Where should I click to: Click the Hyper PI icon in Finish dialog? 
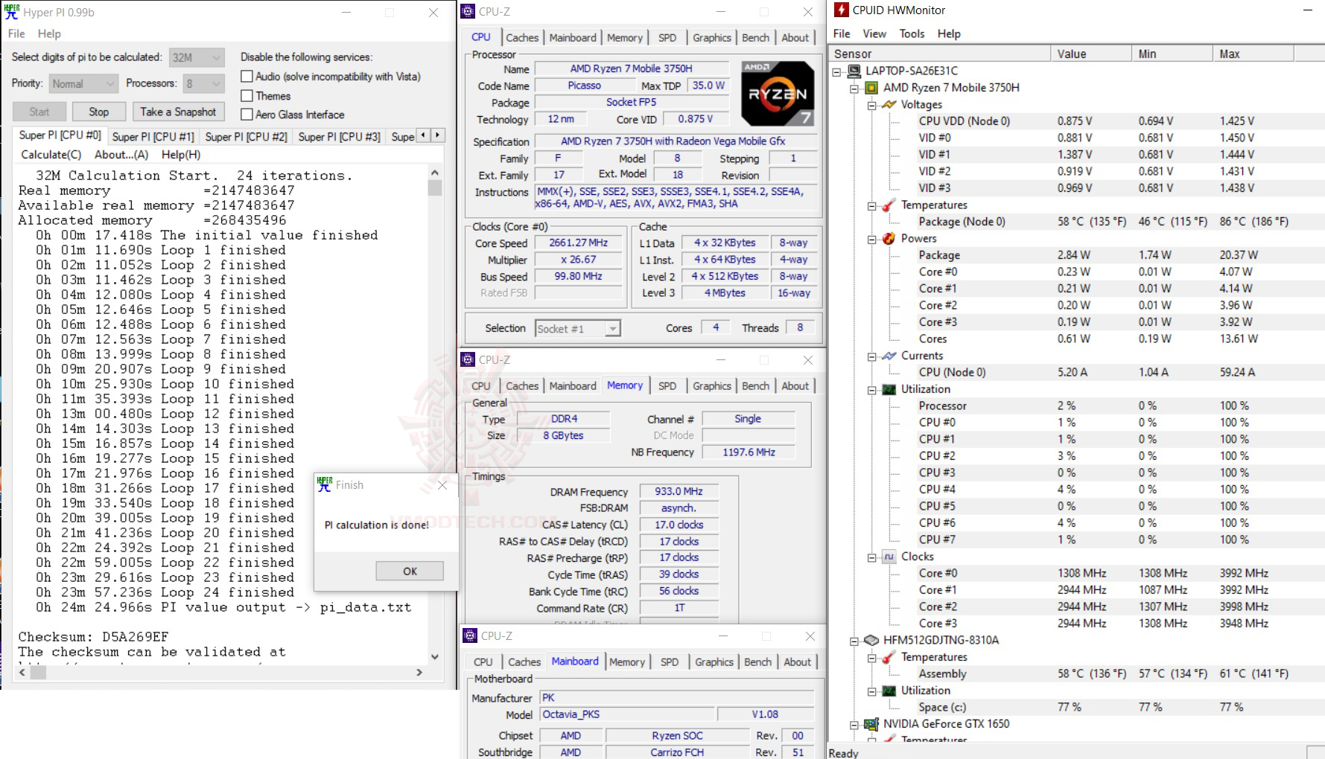click(324, 484)
